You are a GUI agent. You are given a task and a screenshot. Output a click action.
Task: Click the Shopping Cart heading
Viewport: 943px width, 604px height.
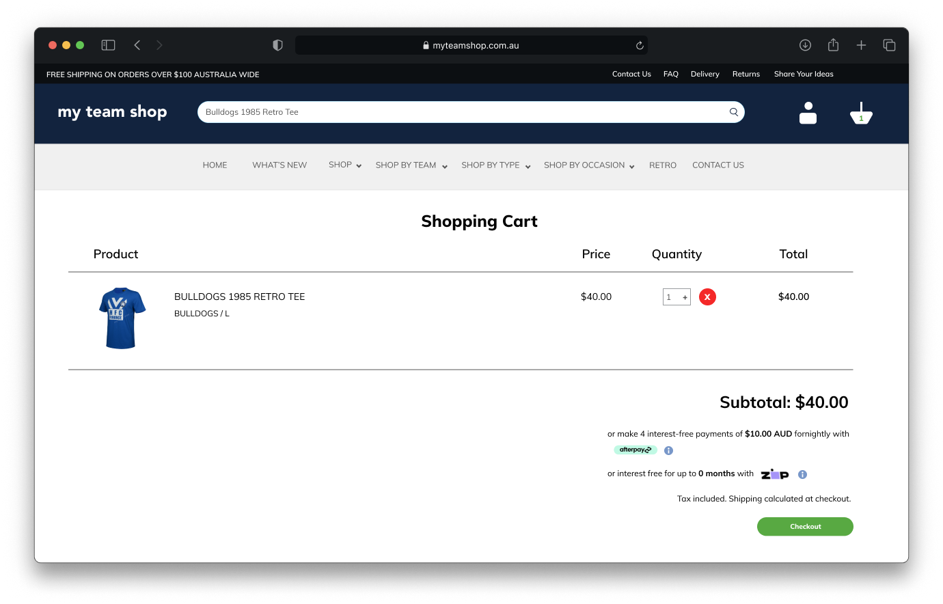click(479, 221)
